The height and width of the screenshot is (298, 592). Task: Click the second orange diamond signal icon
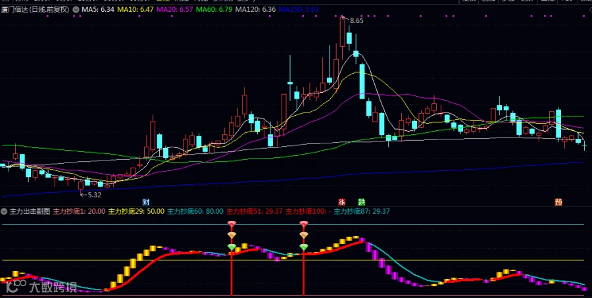pyautogui.click(x=303, y=236)
